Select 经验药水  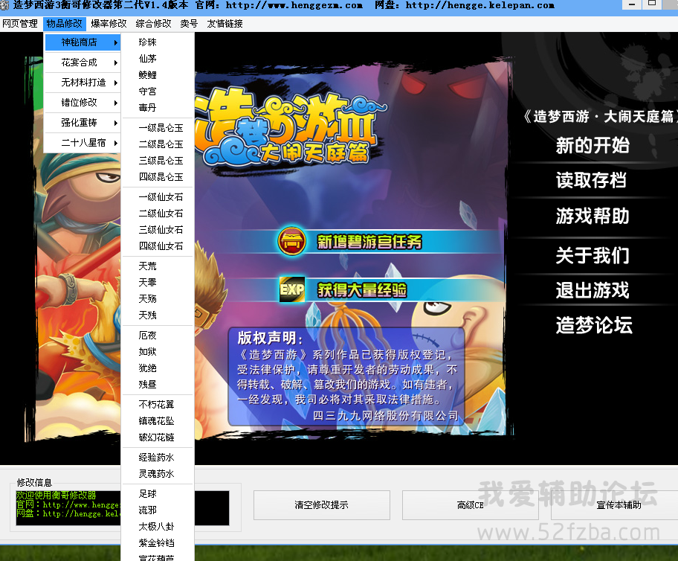[x=158, y=457]
